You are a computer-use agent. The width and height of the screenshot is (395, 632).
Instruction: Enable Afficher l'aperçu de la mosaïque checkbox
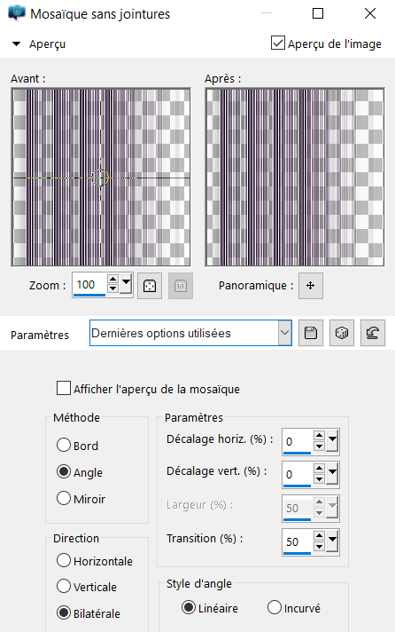click(64, 388)
